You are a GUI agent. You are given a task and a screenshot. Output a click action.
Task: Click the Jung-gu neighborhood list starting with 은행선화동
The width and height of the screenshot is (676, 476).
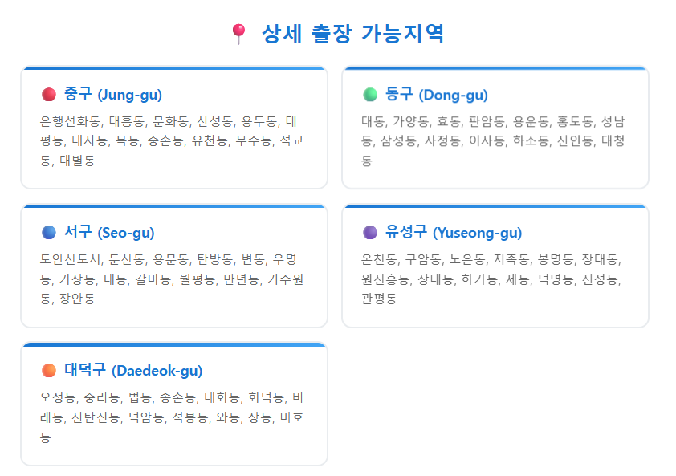tap(172, 140)
